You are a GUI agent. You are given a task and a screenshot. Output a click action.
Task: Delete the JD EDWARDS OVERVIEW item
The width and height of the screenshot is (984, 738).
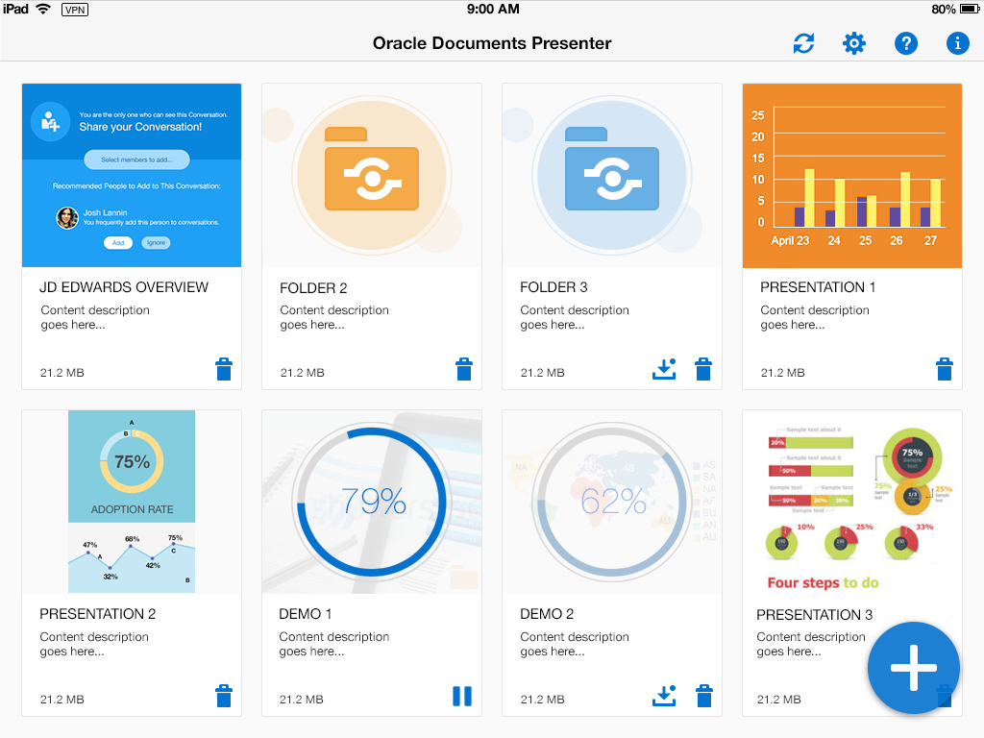pos(224,369)
